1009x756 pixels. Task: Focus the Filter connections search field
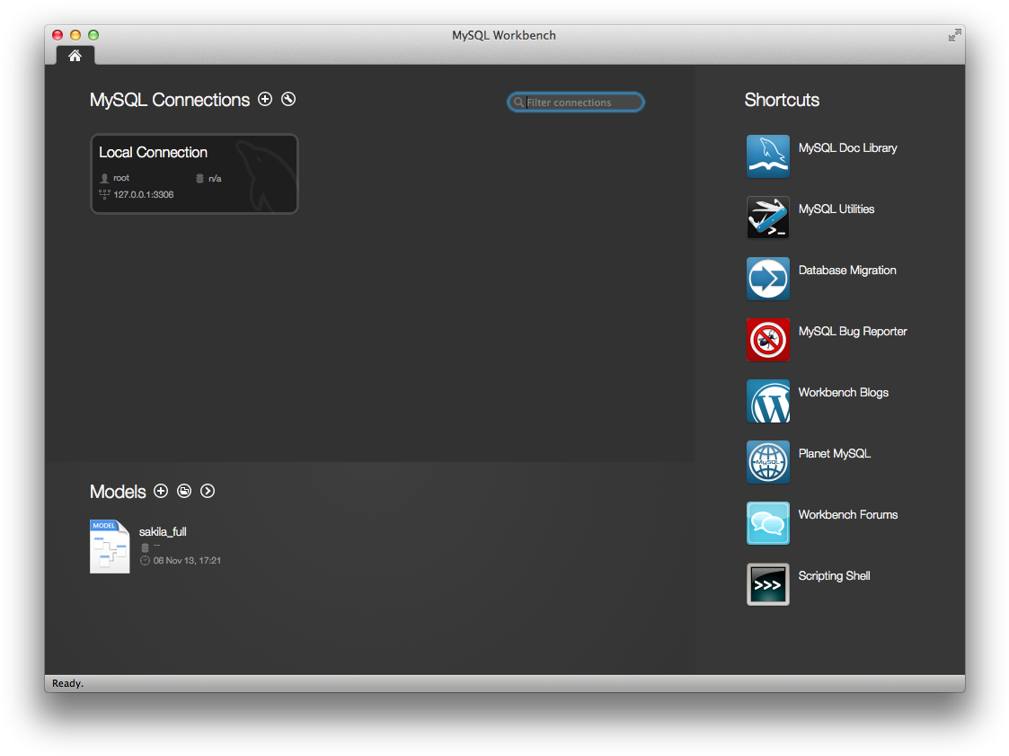(x=575, y=102)
